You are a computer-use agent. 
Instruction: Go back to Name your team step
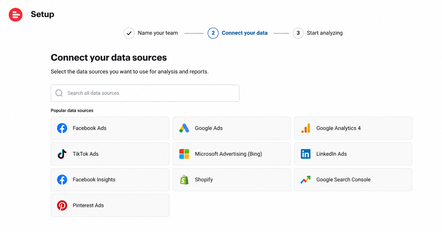coord(158,33)
